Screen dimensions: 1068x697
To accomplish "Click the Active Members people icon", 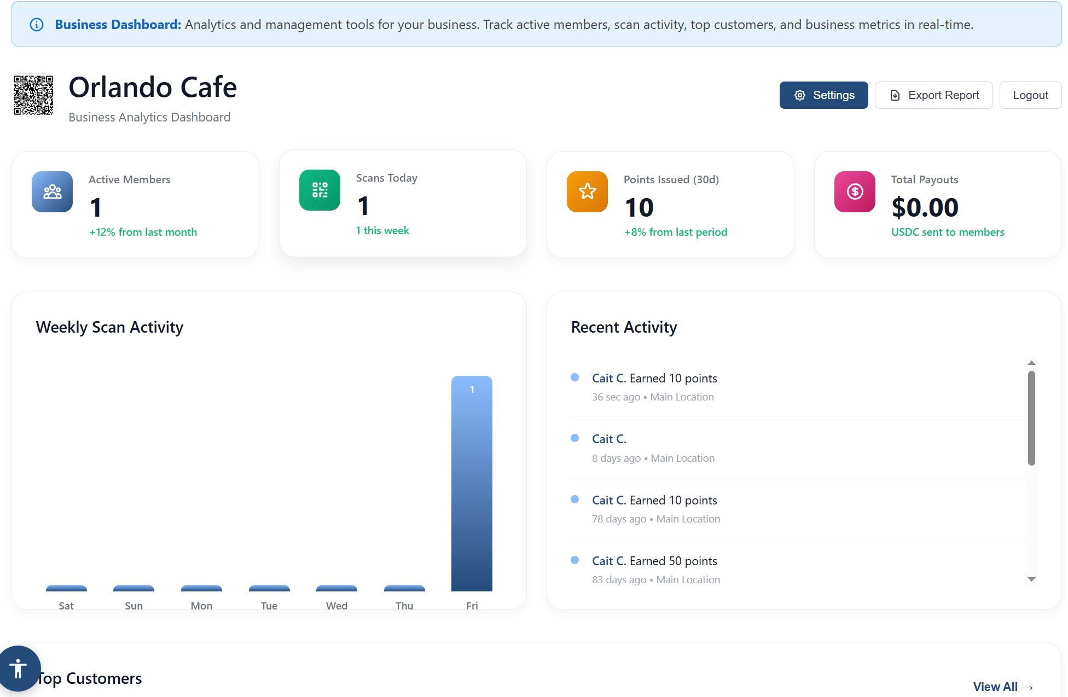I will click(x=53, y=191).
